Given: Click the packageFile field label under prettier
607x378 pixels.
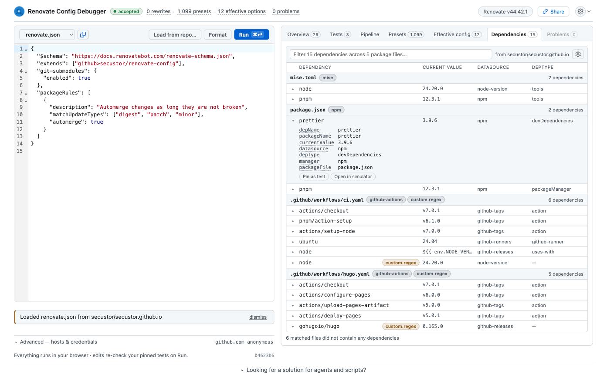Looking at the screenshot, I should [x=315, y=167].
